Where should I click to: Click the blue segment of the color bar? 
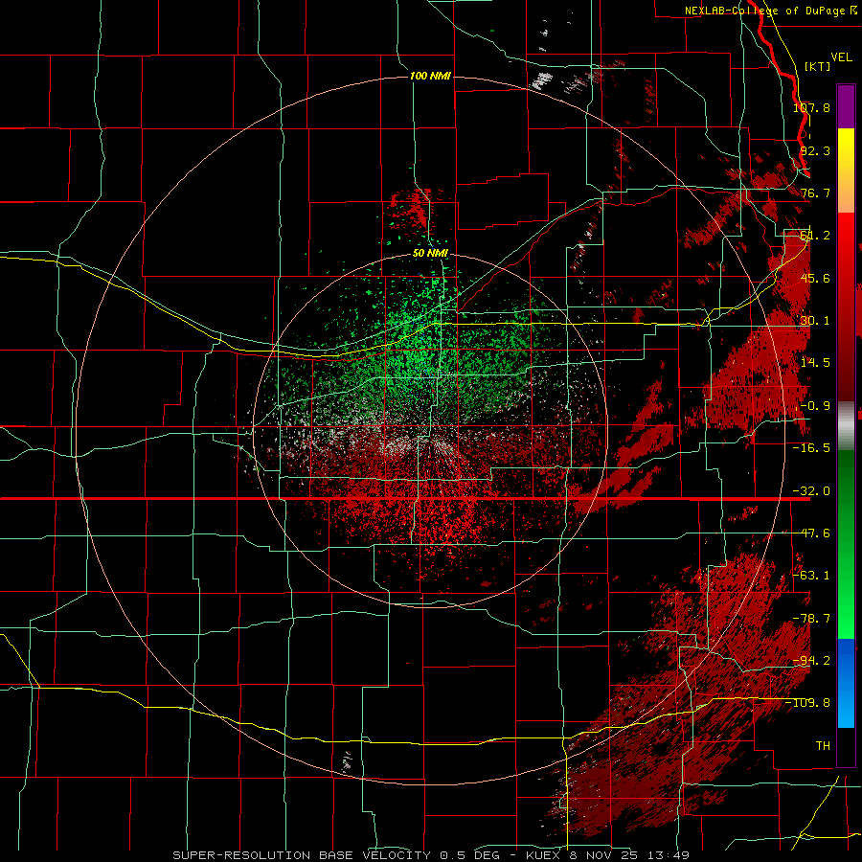click(x=846, y=683)
